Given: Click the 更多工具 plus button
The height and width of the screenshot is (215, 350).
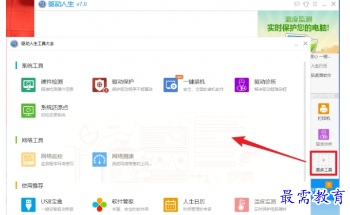Looking at the screenshot, I should point(324,163).
